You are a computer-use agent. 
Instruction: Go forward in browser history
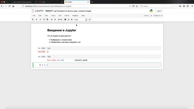[6, 6]
